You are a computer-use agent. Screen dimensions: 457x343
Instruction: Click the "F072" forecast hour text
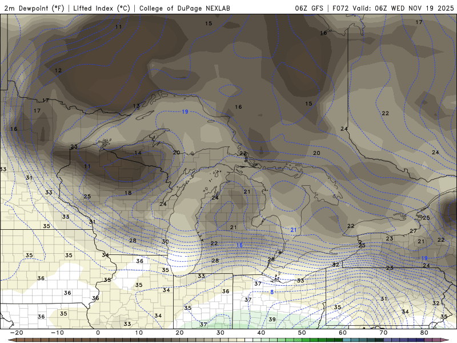340,8
